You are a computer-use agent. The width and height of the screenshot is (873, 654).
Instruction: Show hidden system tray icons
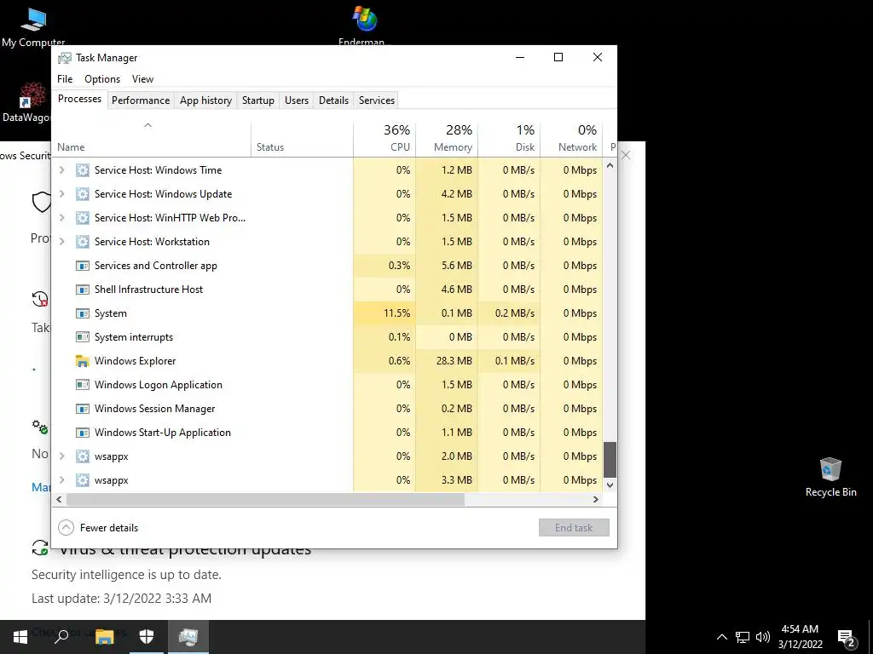721,637
